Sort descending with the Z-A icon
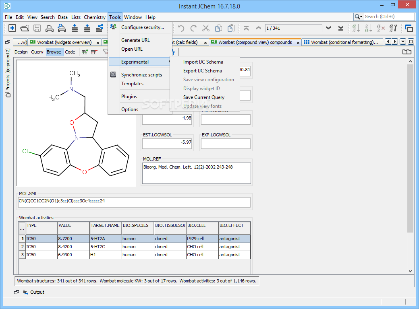Screen dimensions: 419x309 (x=369, y=28)
